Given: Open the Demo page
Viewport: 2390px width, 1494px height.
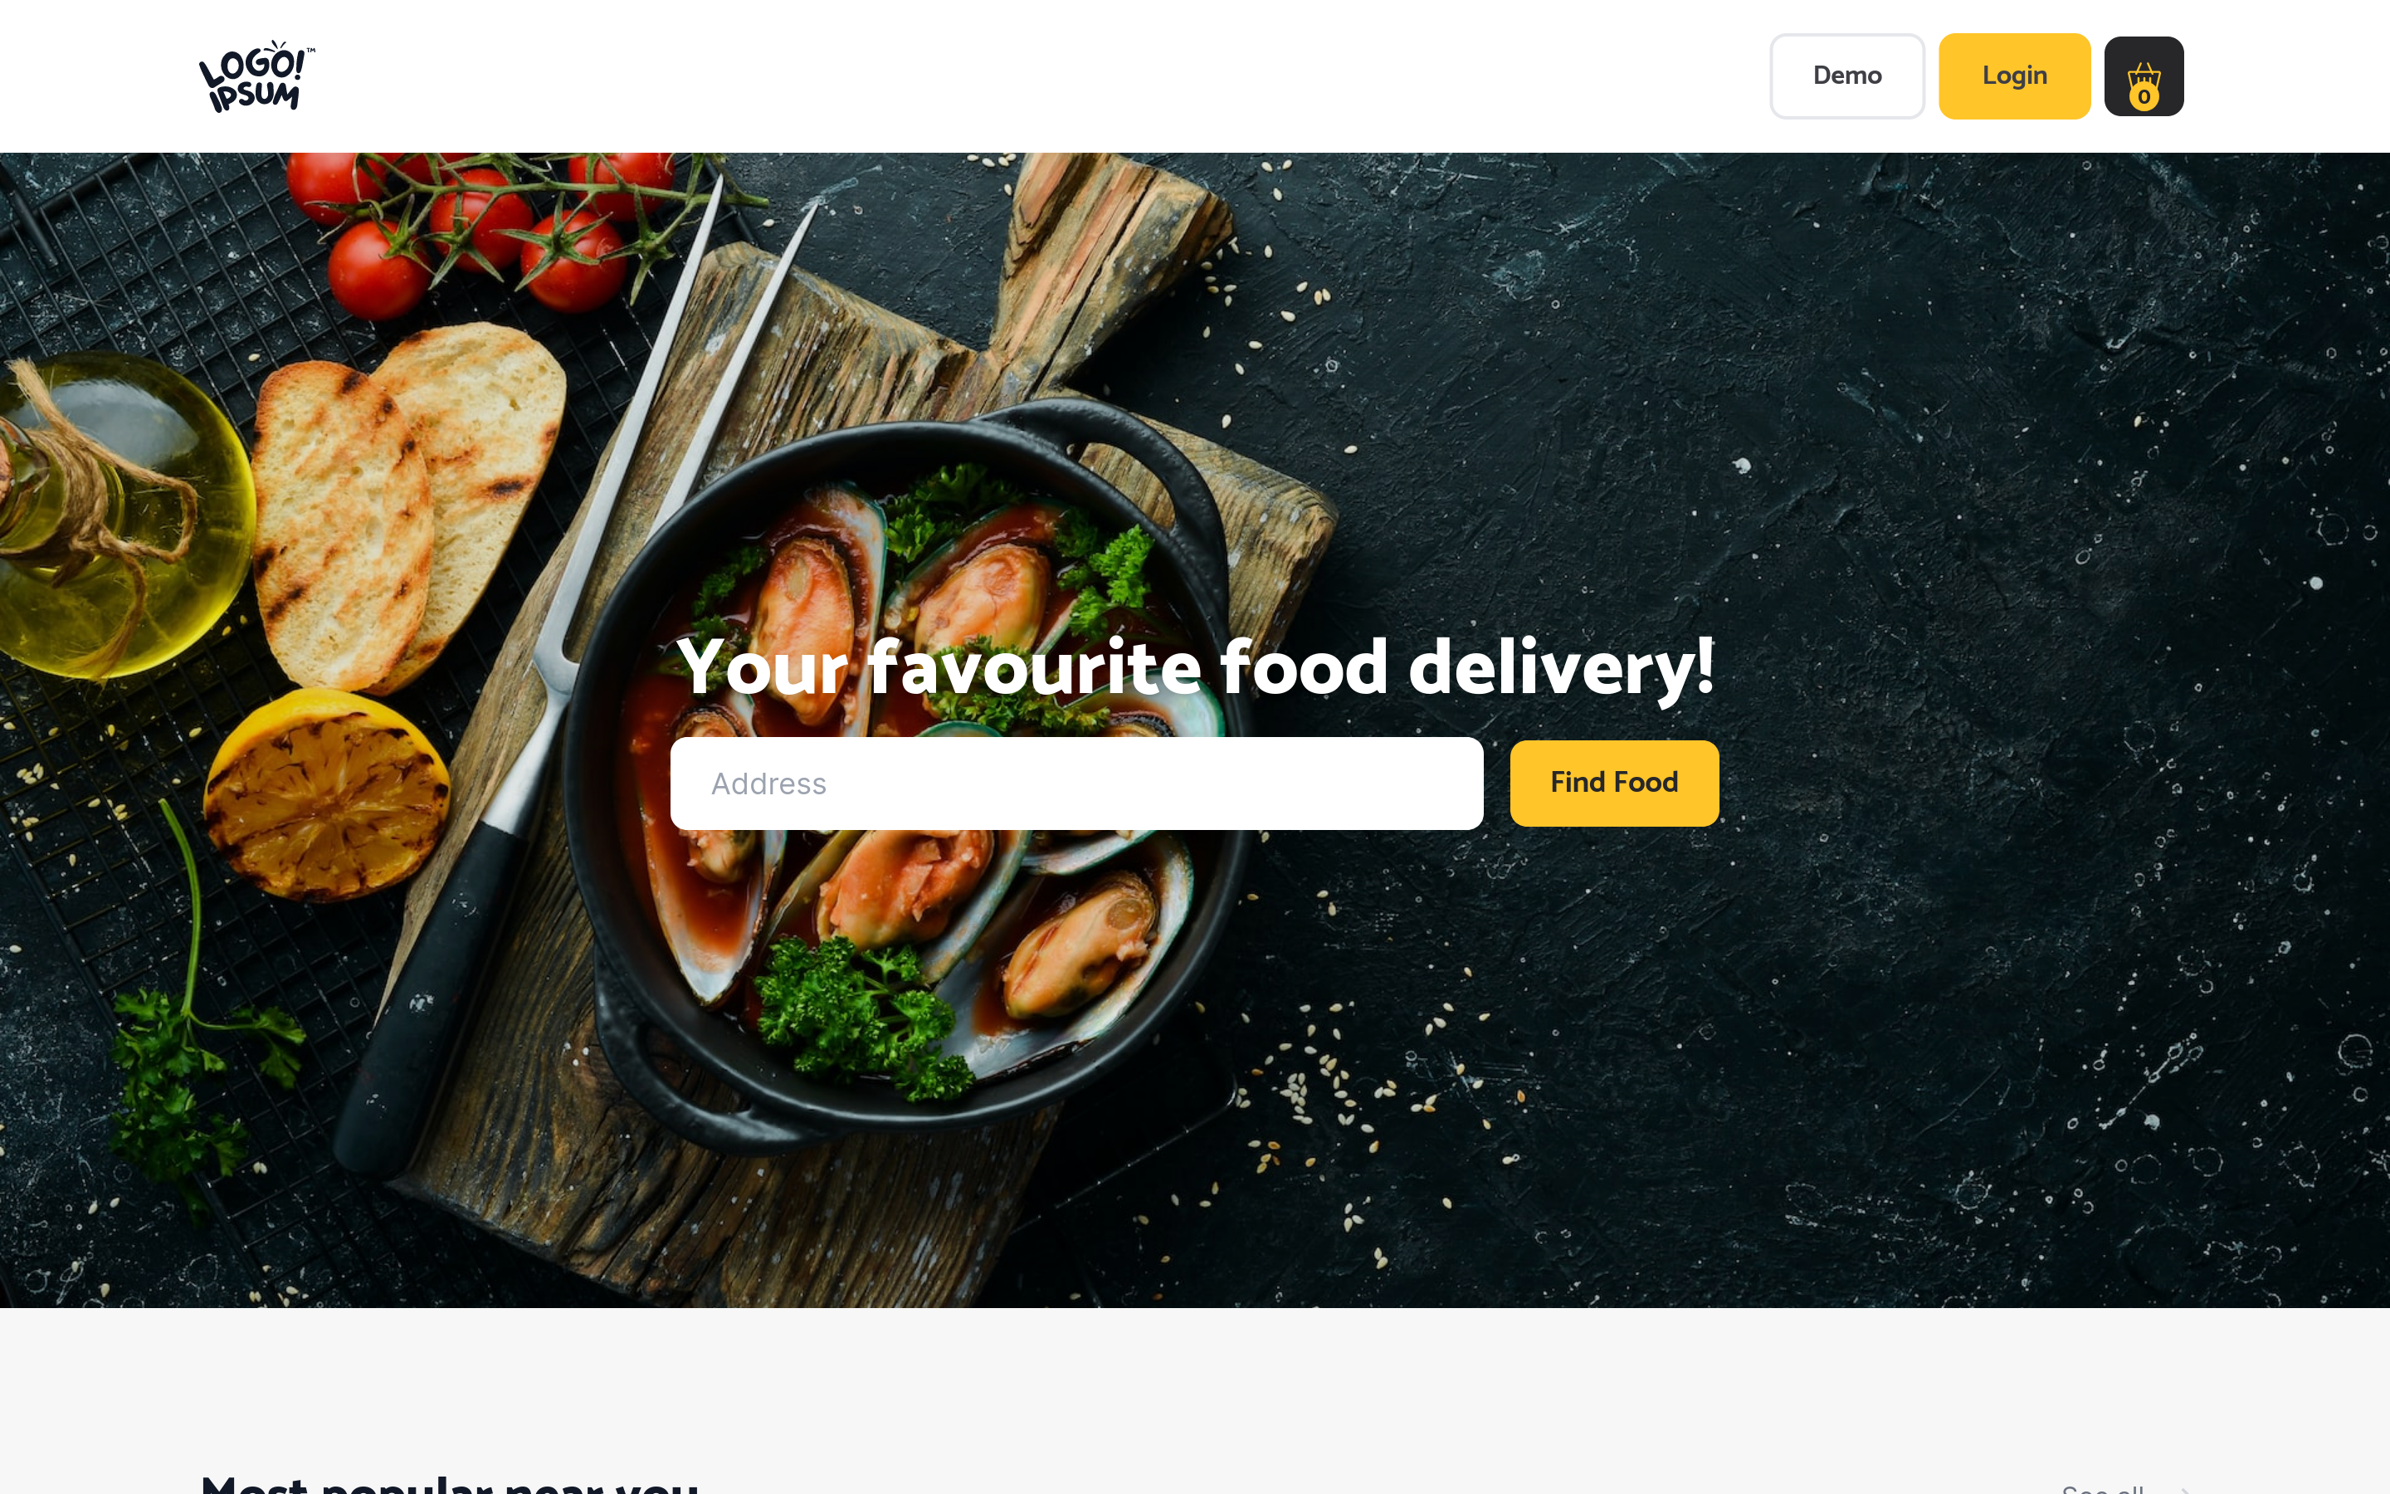Looking at the screenshot, I should pos(1846,76).
